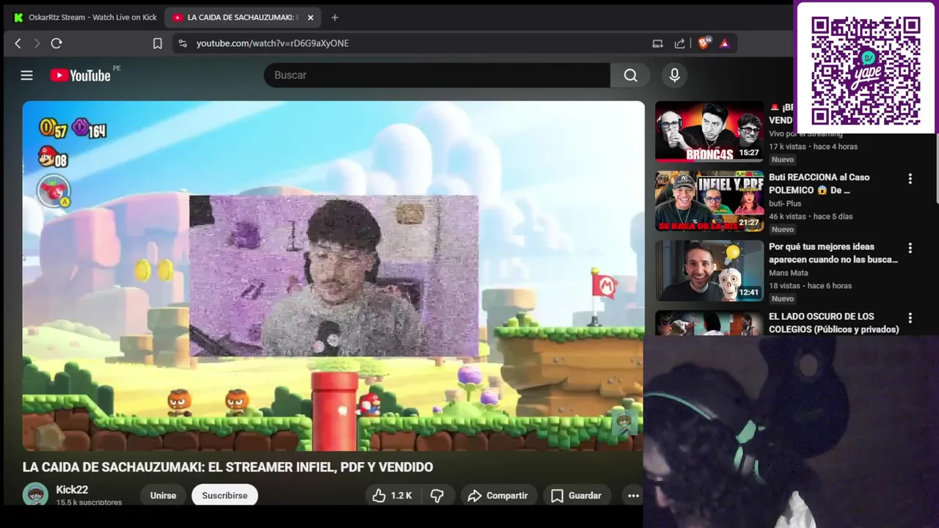Screen dimensions: 939x528
Task: Switch to OskarRtz Stream Kick tab
Action: (86, 17)
